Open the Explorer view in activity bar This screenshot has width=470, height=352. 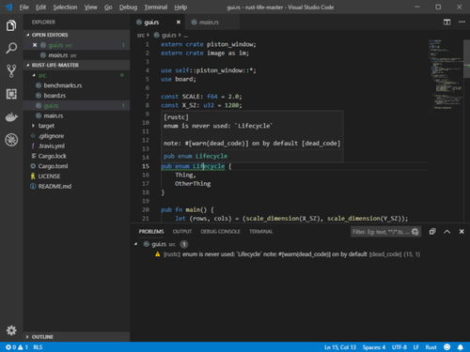point(11,25)
